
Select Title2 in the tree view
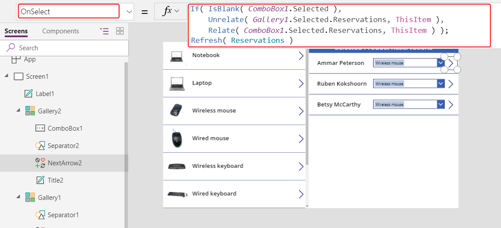pyautogui.click(x=55, y=180)
